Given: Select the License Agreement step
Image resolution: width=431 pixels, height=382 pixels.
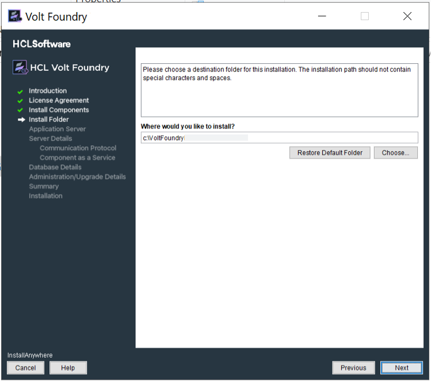Looking at the screenshot, I should click(x=59, y=101).
